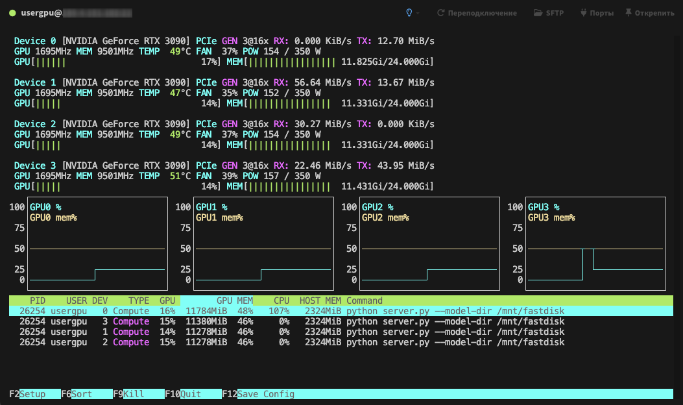Click the TX: 43.95 MiB/s value

[395, 166]
